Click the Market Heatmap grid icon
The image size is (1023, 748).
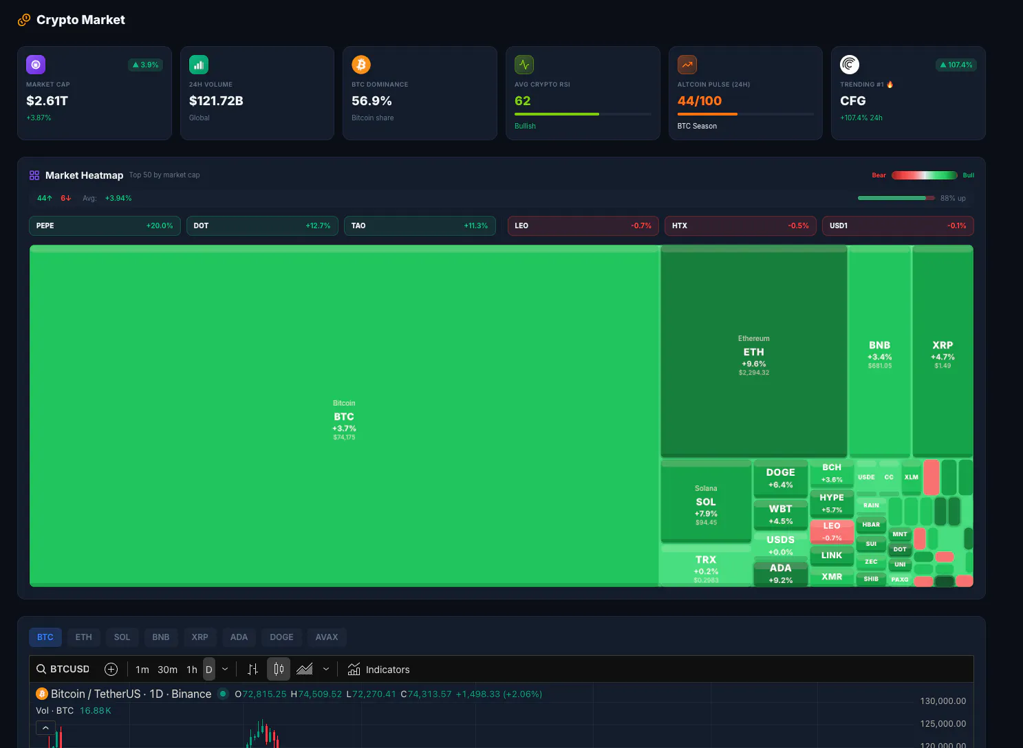pyautogui.click(x=34, y=175)
